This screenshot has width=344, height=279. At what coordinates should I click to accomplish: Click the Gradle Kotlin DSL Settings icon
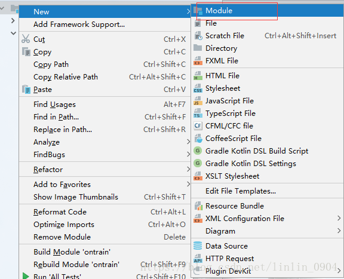(198, 163)
